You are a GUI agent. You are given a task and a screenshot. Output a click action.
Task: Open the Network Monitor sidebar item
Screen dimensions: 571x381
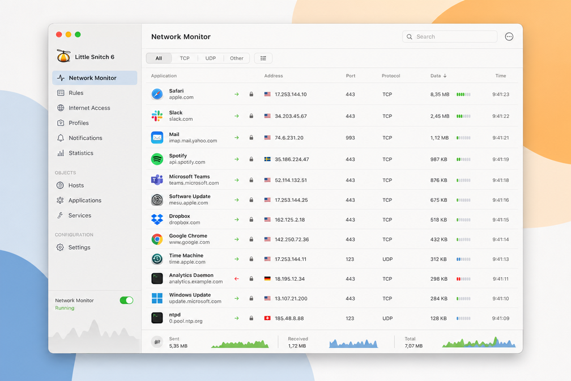click(x=95, y=78)
